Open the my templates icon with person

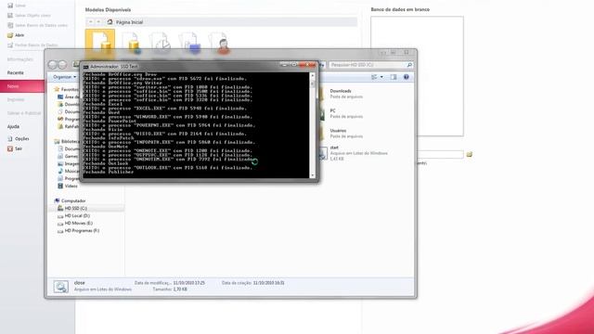coord(219,43)
